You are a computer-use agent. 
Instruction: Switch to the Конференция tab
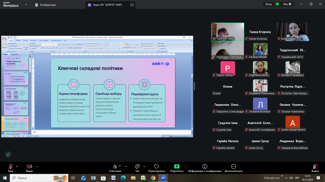(x=45, y=5)
